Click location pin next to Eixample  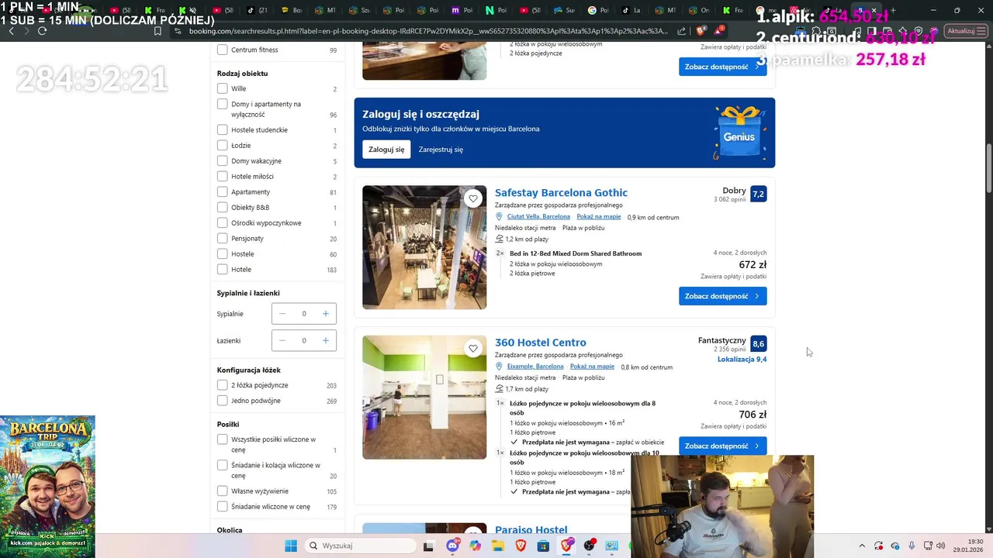click(500, 367)
